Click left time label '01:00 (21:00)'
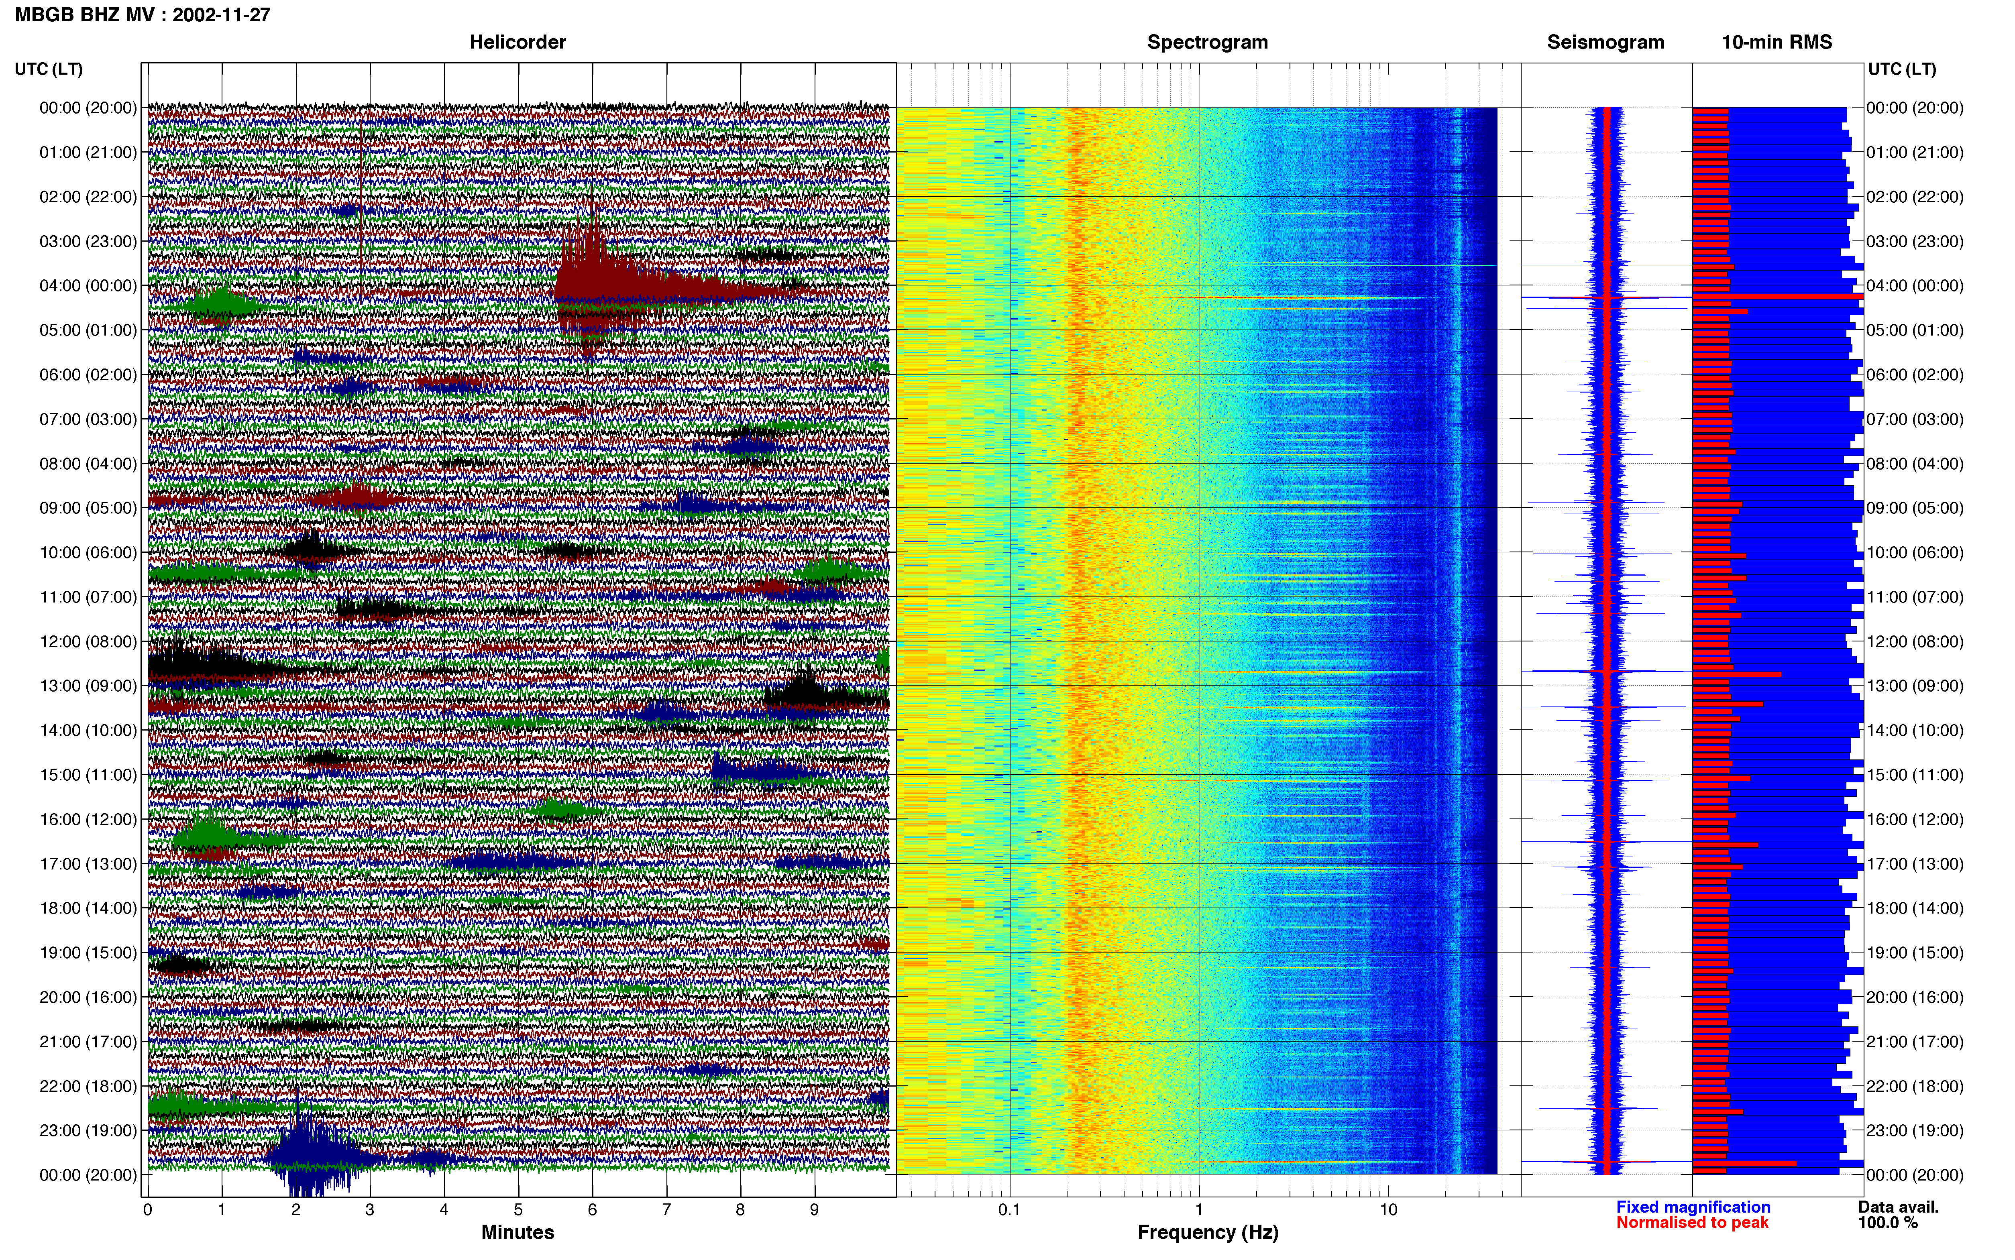Viewport: 2015px width, 1260px height. coord(88,153)
